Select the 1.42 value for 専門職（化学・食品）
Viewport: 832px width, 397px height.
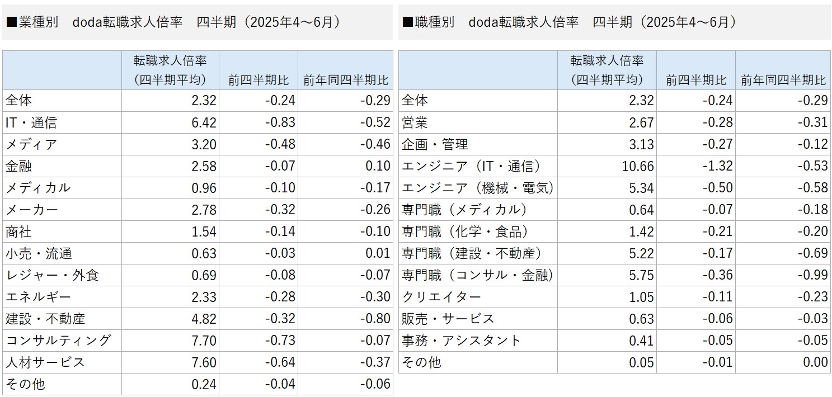[641, 231]
